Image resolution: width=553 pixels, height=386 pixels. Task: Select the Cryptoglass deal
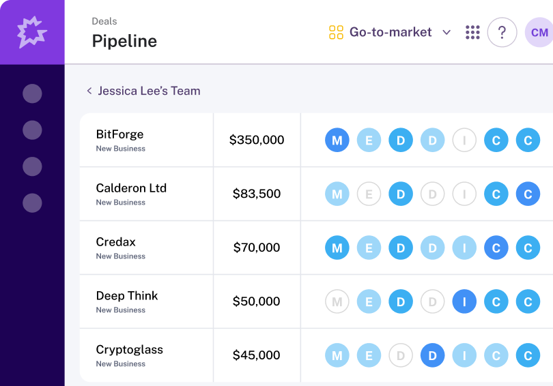click(130, 350)
